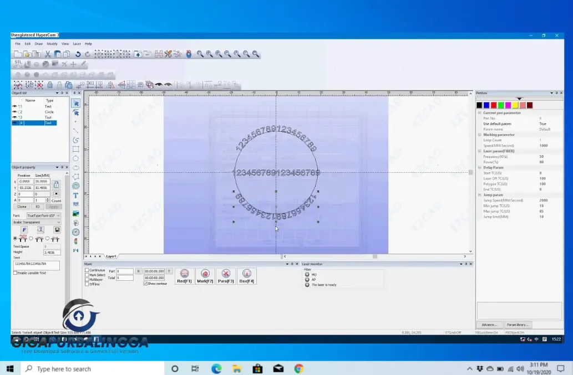Viewport: 573px width, 375px height.
Task: Enable the Offline checkbox
Action: (87, 284)
